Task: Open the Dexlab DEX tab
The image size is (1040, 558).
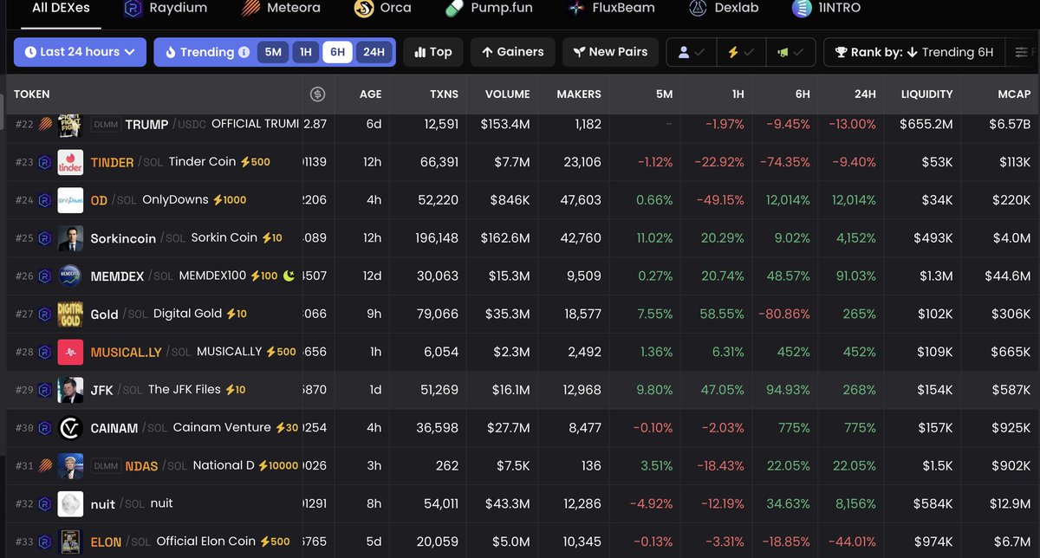Action: (725, 8)
